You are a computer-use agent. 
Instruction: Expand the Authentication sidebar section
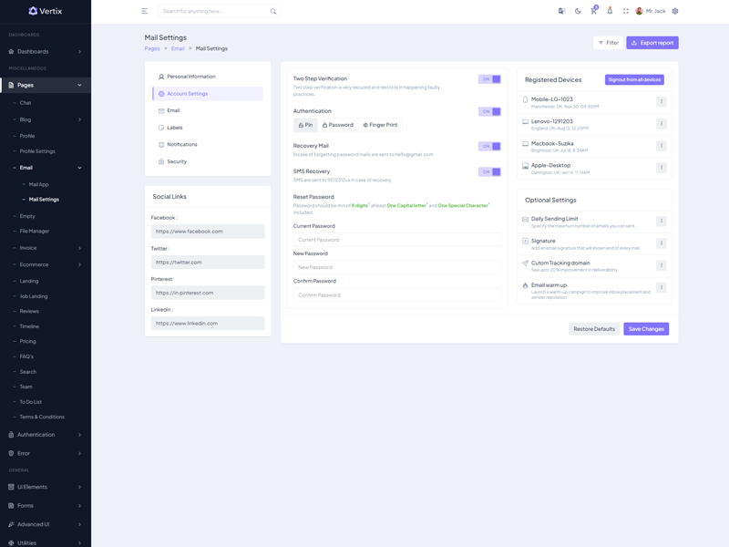point(46,435)
